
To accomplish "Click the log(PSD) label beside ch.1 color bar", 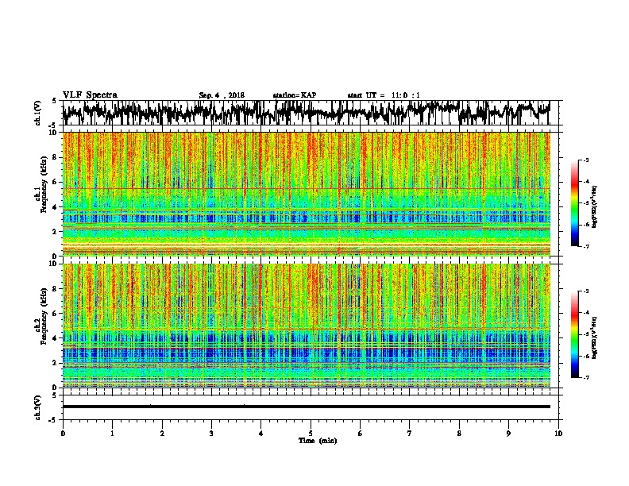I will (x=595, y=206).
